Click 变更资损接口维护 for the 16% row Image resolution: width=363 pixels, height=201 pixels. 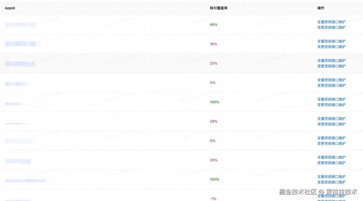[331, 47]
